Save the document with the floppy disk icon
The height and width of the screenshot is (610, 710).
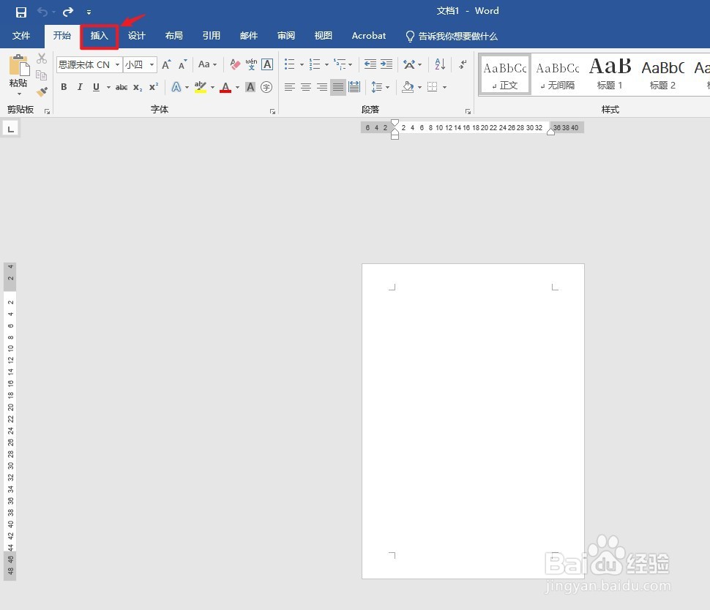click(20, 12)
